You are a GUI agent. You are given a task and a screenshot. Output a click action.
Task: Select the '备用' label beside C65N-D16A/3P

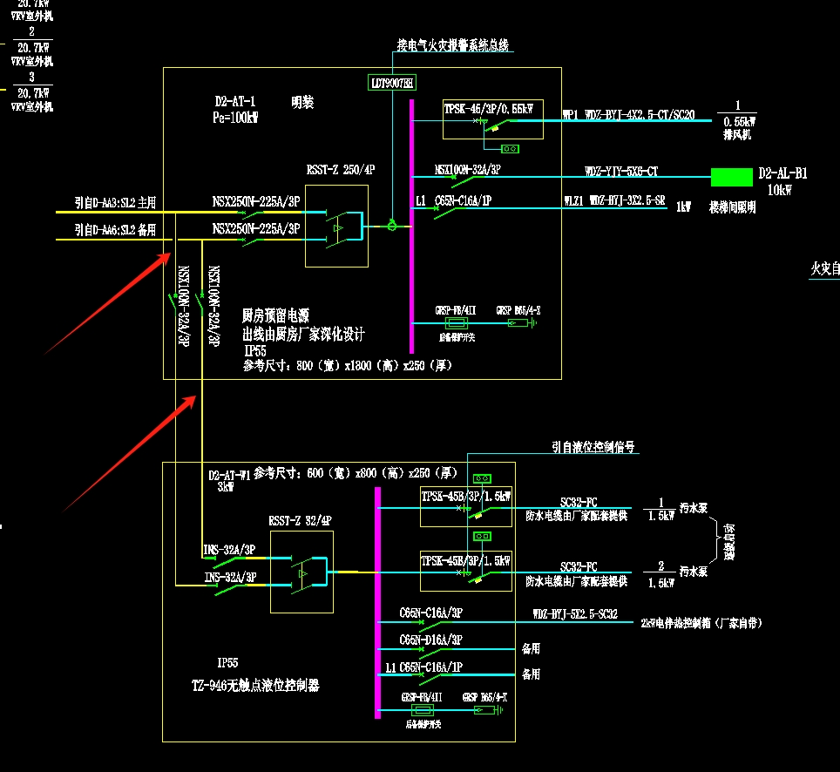pyautogui.click(x=531, y=649)
